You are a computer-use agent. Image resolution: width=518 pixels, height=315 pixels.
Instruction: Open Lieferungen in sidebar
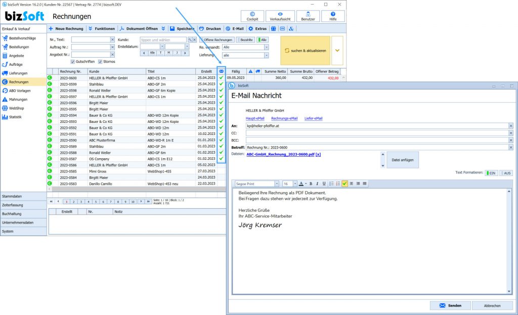click(x=15, y=73)
